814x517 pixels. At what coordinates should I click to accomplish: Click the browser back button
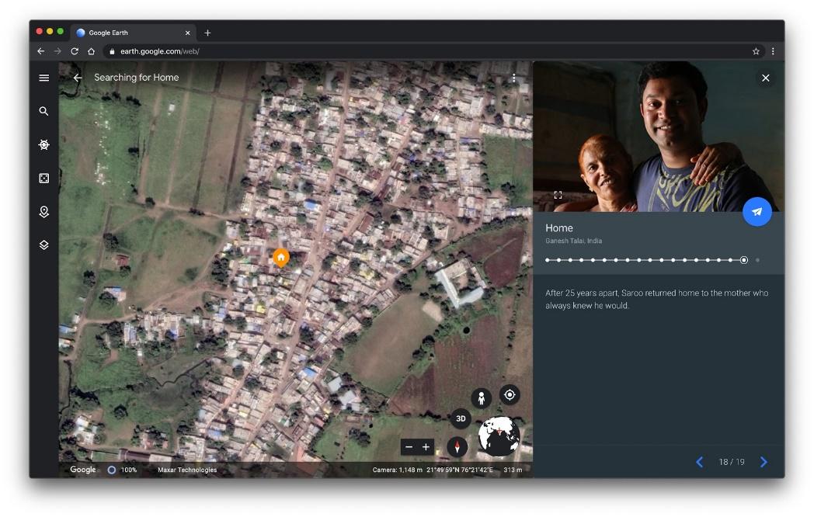[x=41, y=51]
